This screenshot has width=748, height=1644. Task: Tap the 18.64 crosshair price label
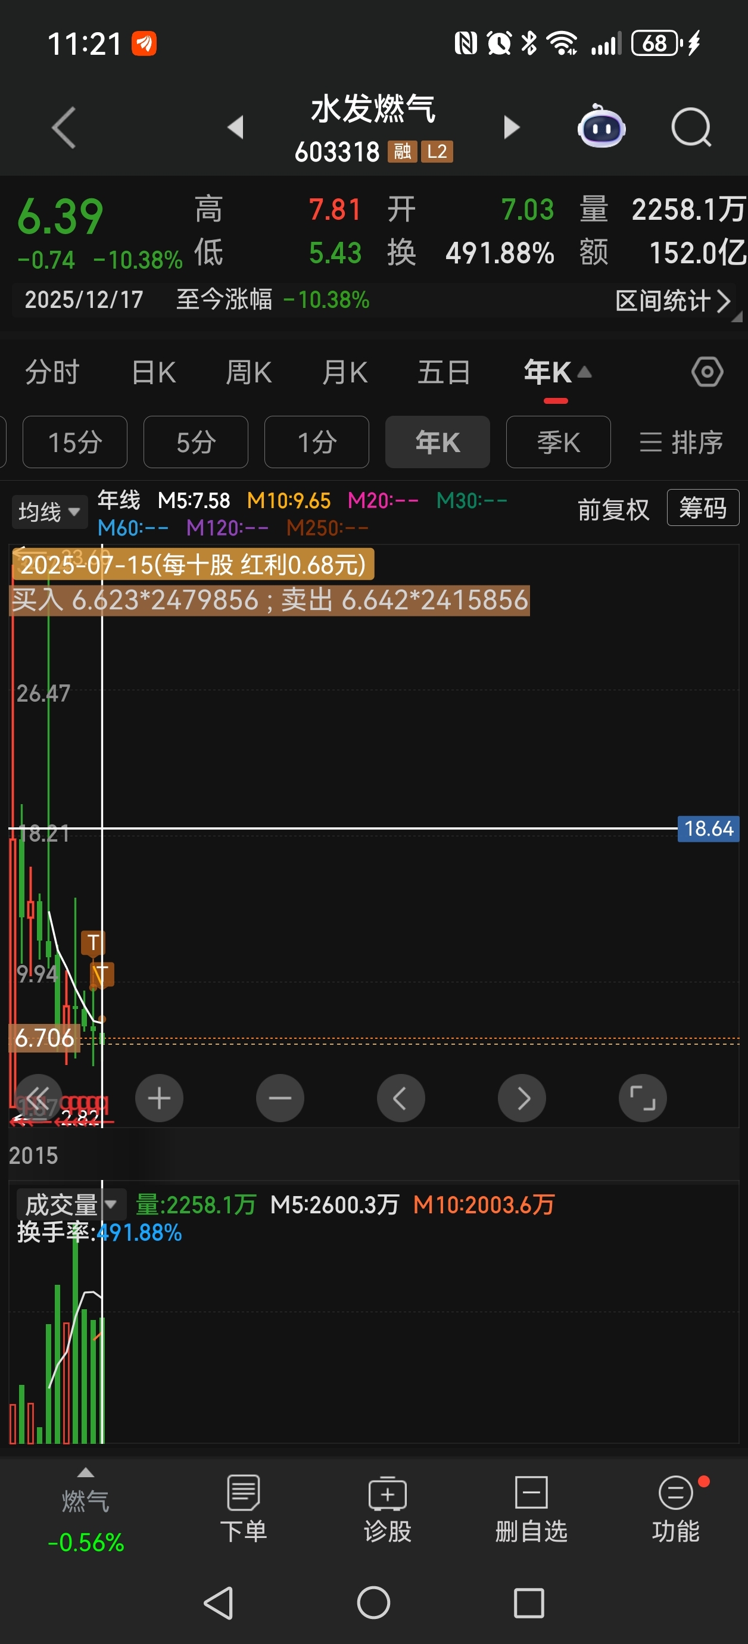[x=709, y=829]
